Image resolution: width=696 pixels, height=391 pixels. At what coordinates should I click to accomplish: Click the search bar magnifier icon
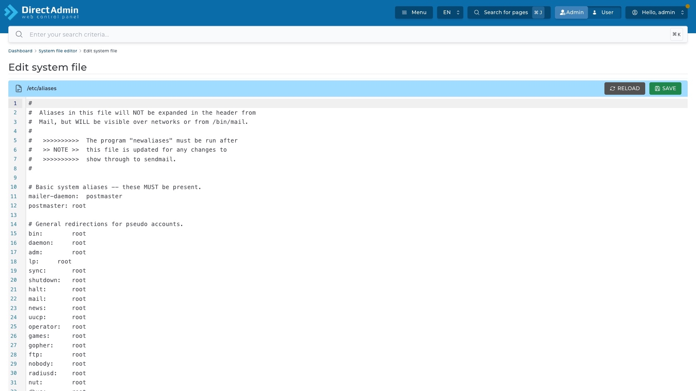pos(19,34)
